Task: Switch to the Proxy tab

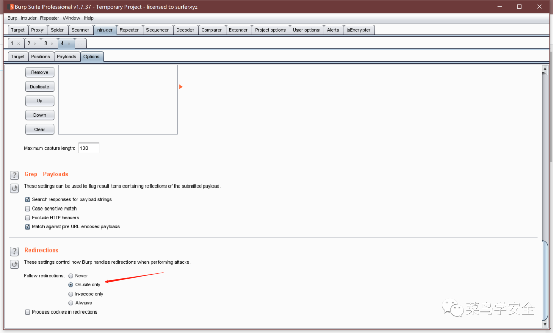Action: click(37, 30)
